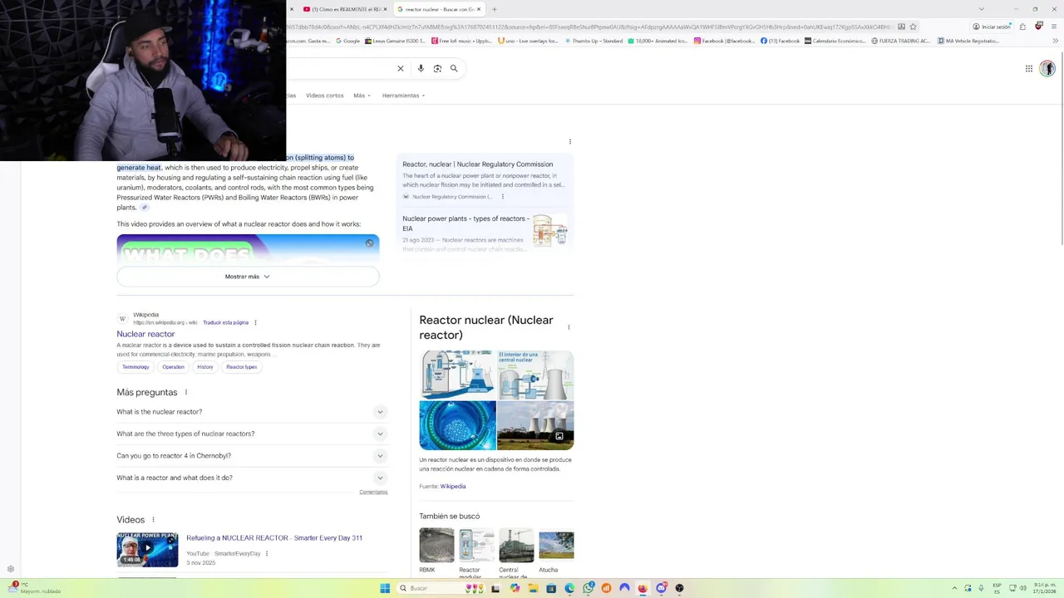Play the Smarter Every Day video thumbnail
1064x598 pixels.
147,549
